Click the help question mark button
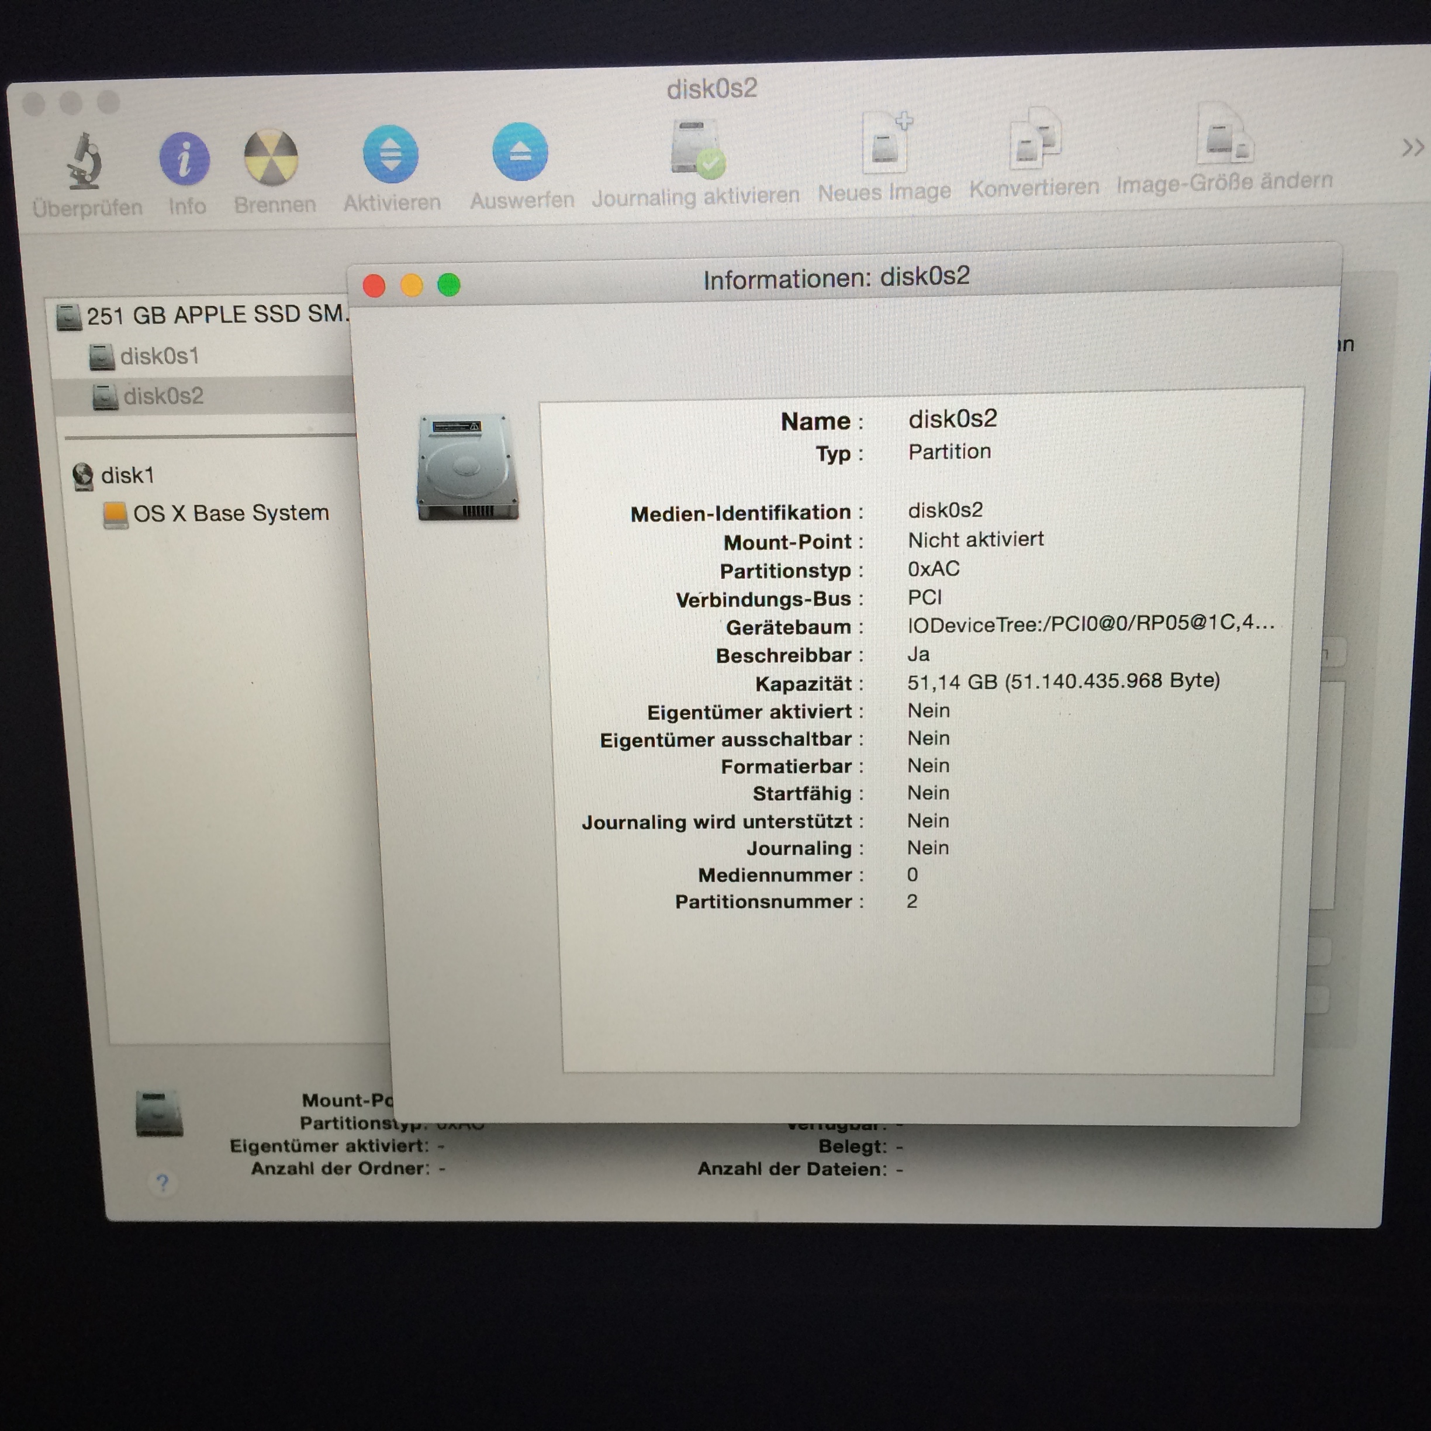 [162, 1182]
